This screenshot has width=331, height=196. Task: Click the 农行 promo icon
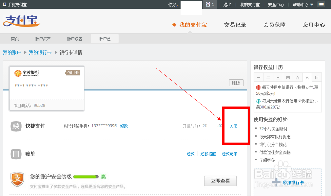click(x=258, y=101)
